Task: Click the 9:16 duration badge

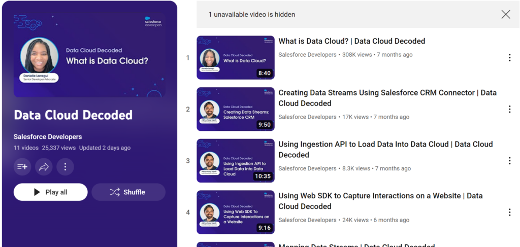Action: click(264, 228)
